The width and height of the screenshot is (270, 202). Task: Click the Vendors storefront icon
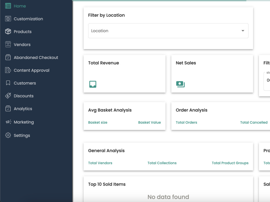tap(8, 44)
